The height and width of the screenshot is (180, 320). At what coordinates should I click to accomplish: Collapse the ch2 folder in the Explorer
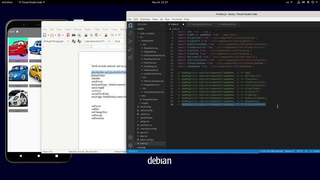(144, 77)
